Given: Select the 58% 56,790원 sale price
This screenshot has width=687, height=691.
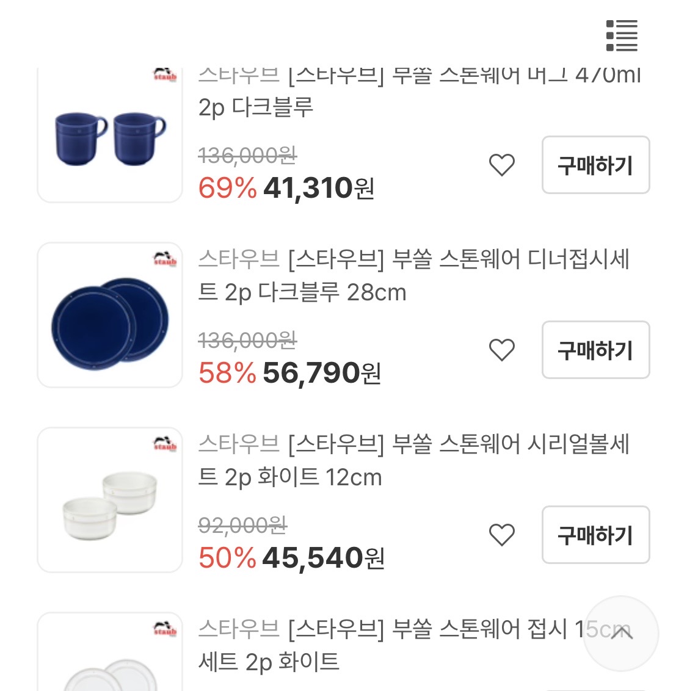Looking at the screenshot, I should pos(289,373).
